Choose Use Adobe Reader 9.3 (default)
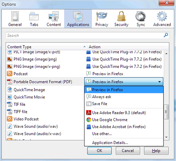 coord(124,113)
